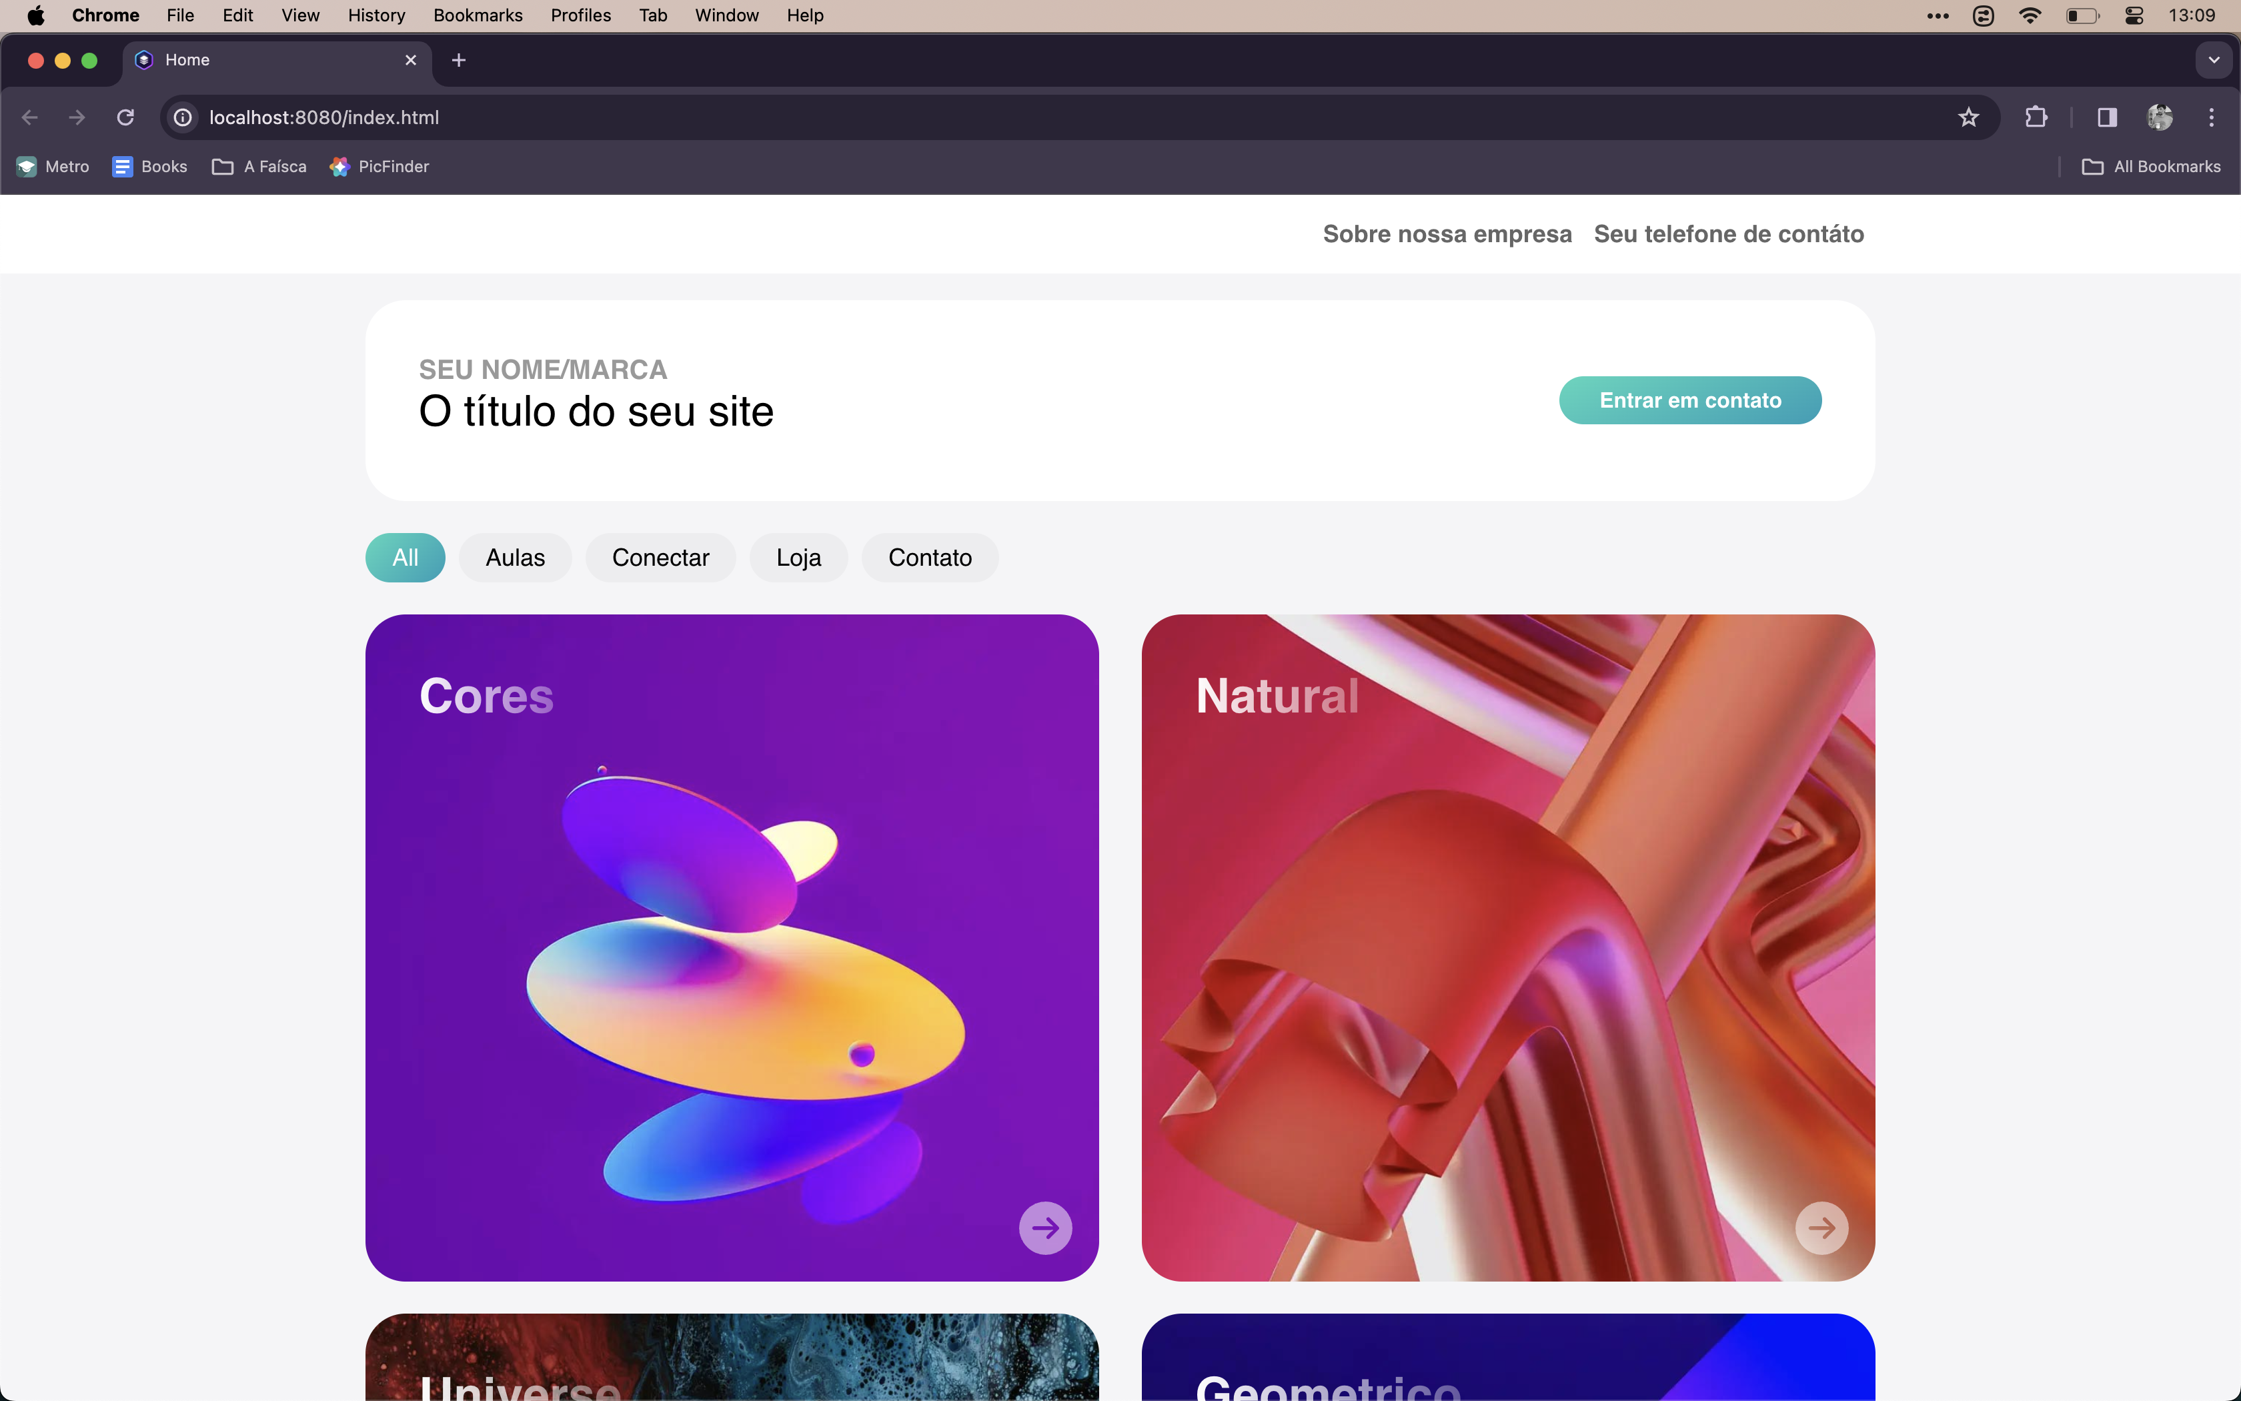Click the site info icon in address bar
This screenshot has width=2241, height=1401.
[x=181, y=117]
